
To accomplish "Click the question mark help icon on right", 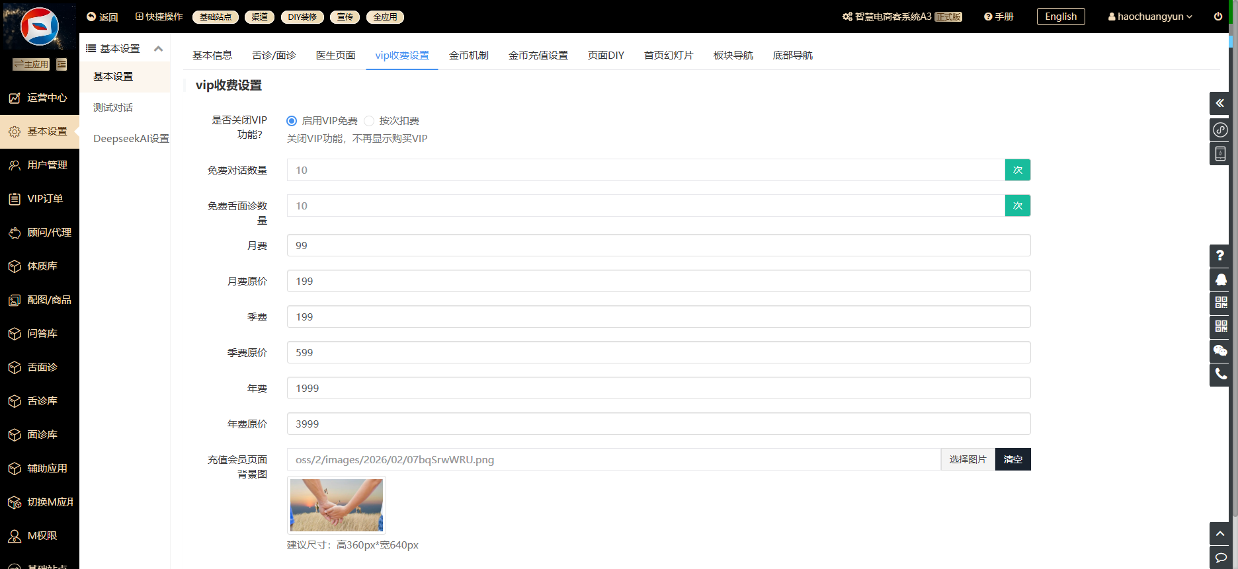I will [x=1220, y=256].
